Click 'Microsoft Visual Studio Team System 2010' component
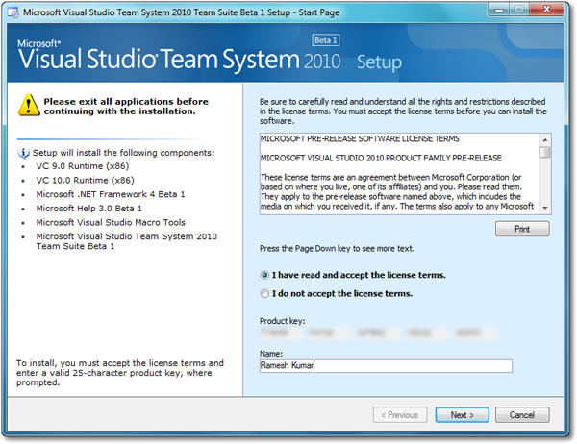577x444 pixels. 127,241
